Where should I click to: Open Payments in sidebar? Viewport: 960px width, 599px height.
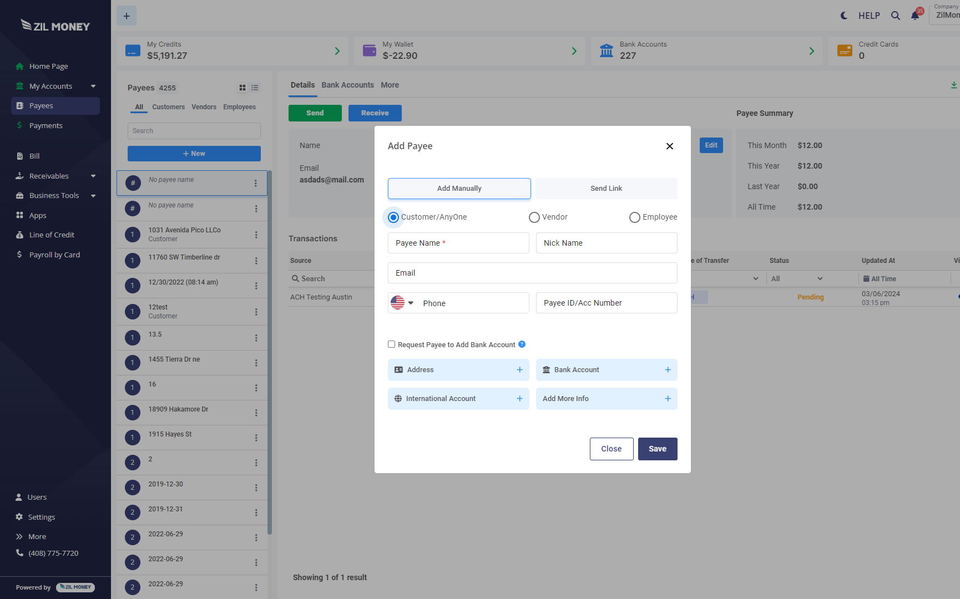point(46,125)
